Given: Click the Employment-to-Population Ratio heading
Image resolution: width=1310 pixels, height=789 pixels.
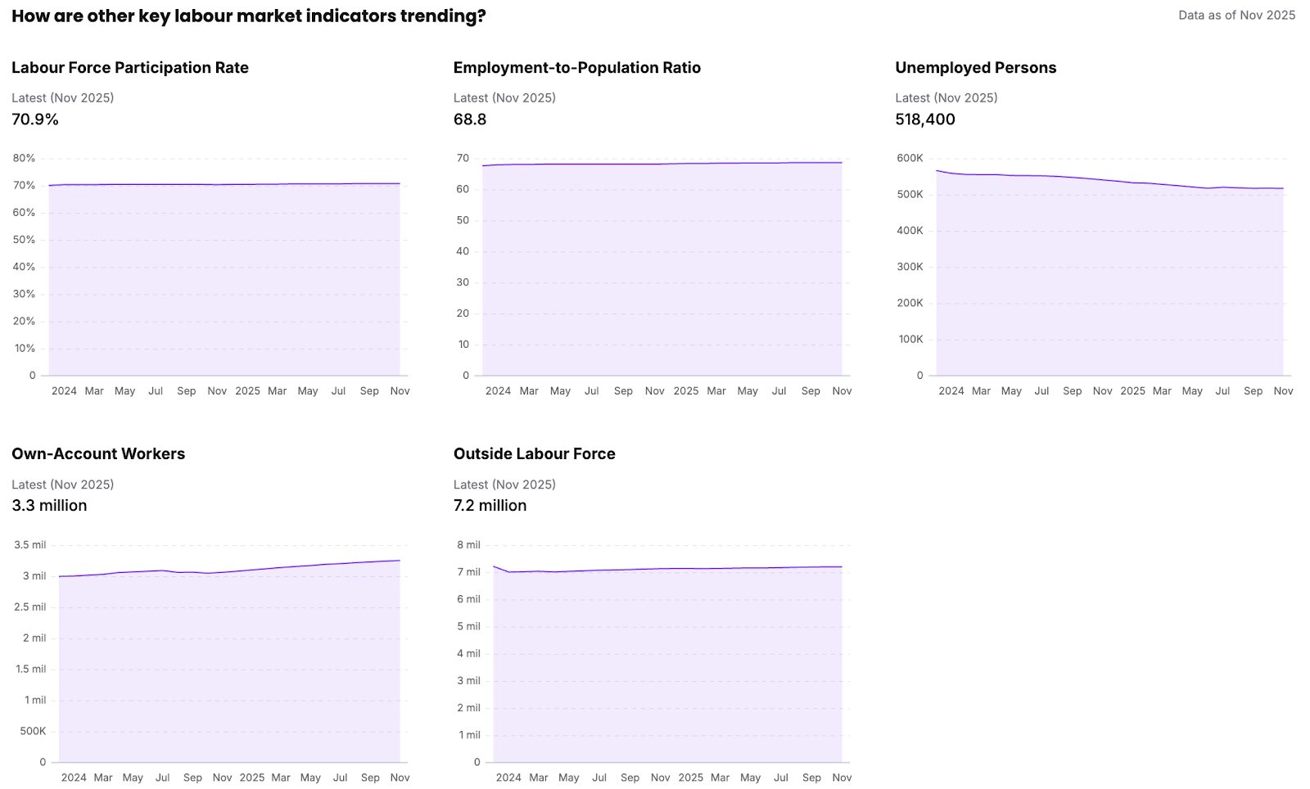Looking at the screenshot, I should click(576, 68).
